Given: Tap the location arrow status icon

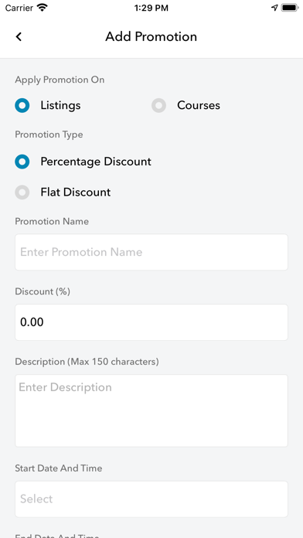Looking at the screenshot, I should (274, 8).
